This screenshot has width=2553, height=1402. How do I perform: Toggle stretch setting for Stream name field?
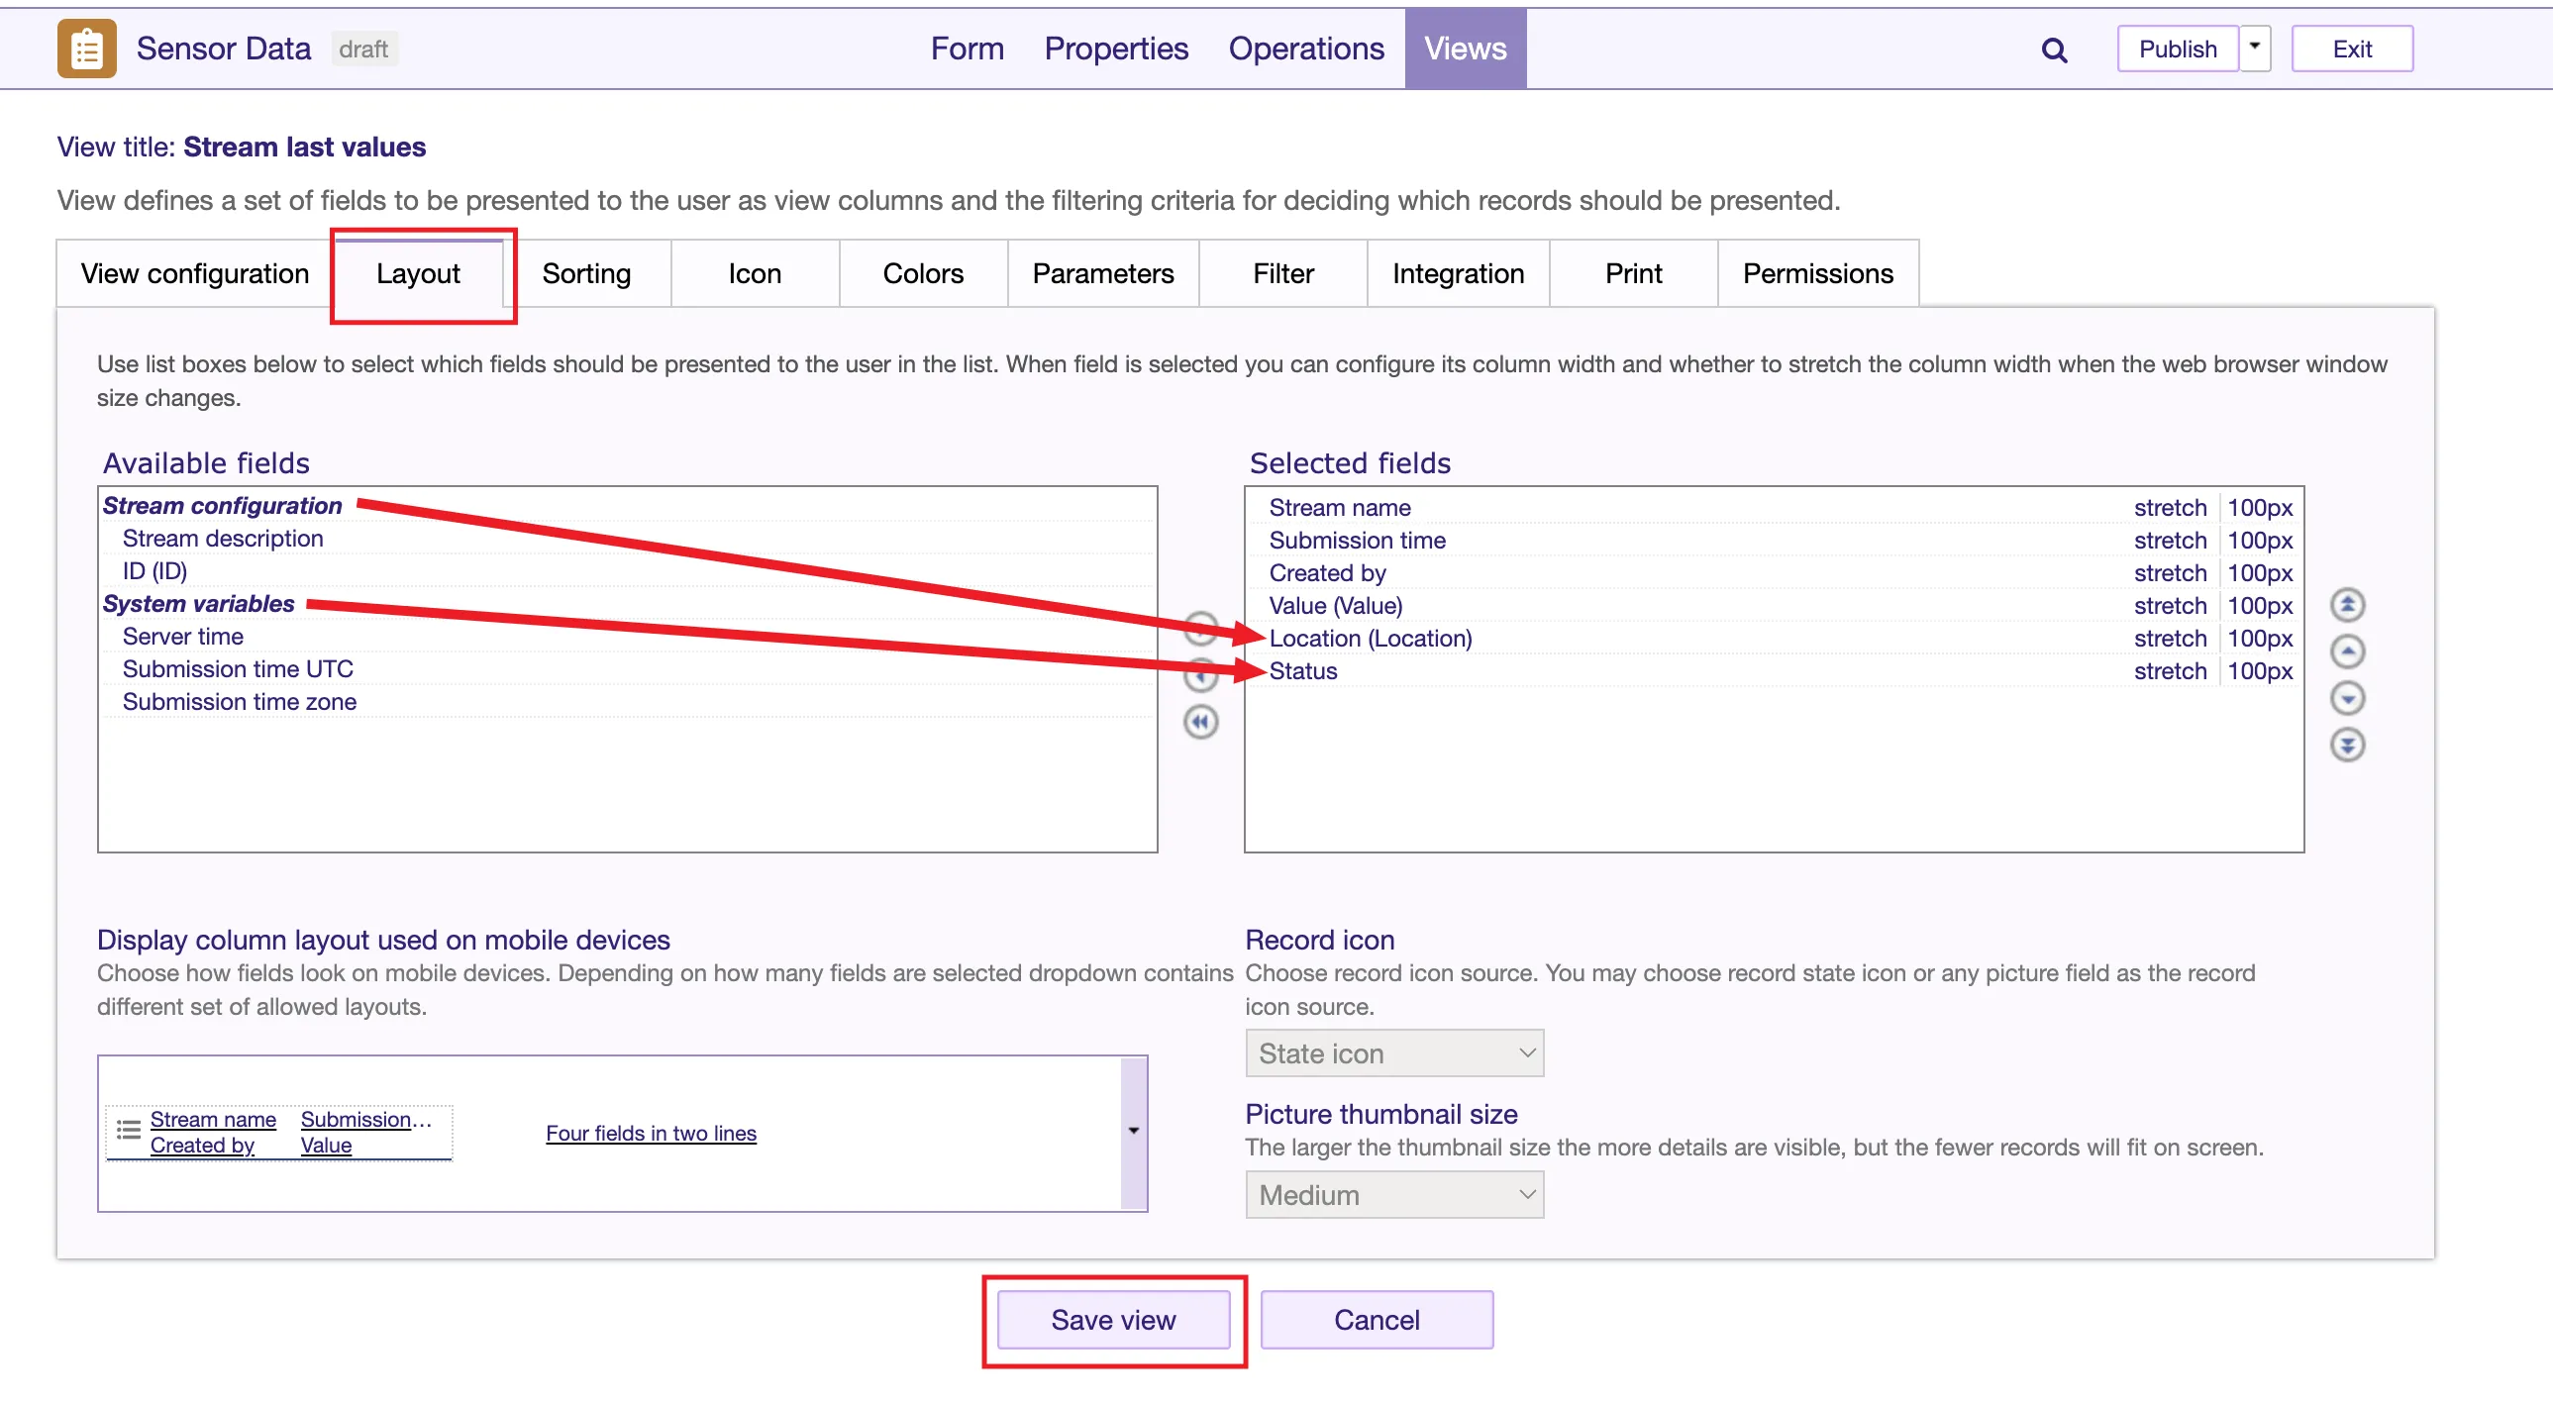(2169, 507)
